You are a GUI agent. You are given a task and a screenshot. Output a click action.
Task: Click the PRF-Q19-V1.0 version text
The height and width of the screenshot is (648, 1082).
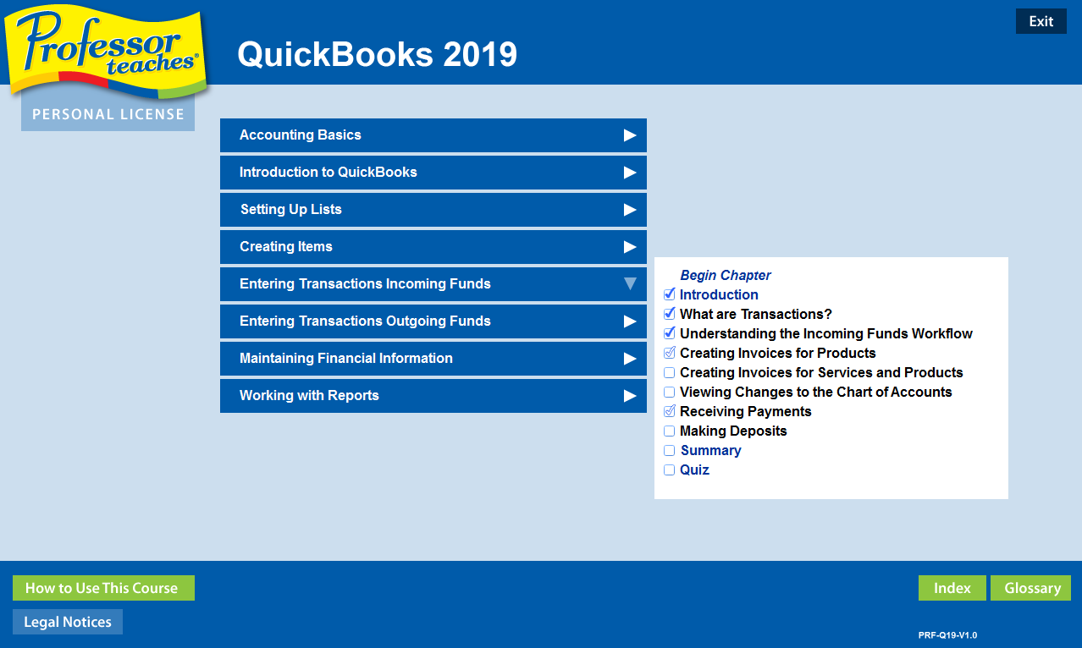click(x=947, y=635)
